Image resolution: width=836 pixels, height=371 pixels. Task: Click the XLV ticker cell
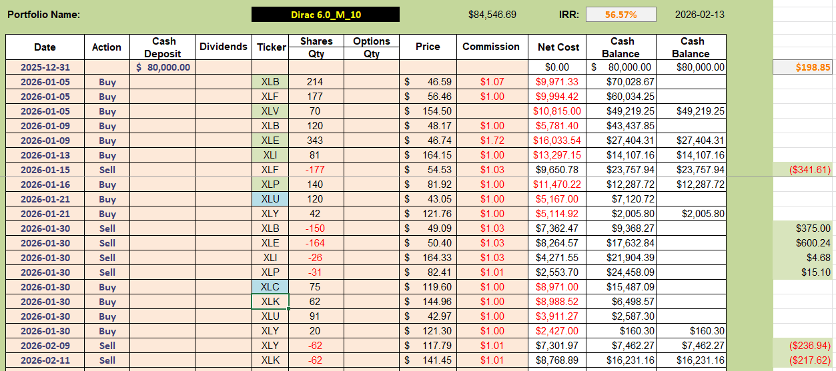(x=270, y=111)
